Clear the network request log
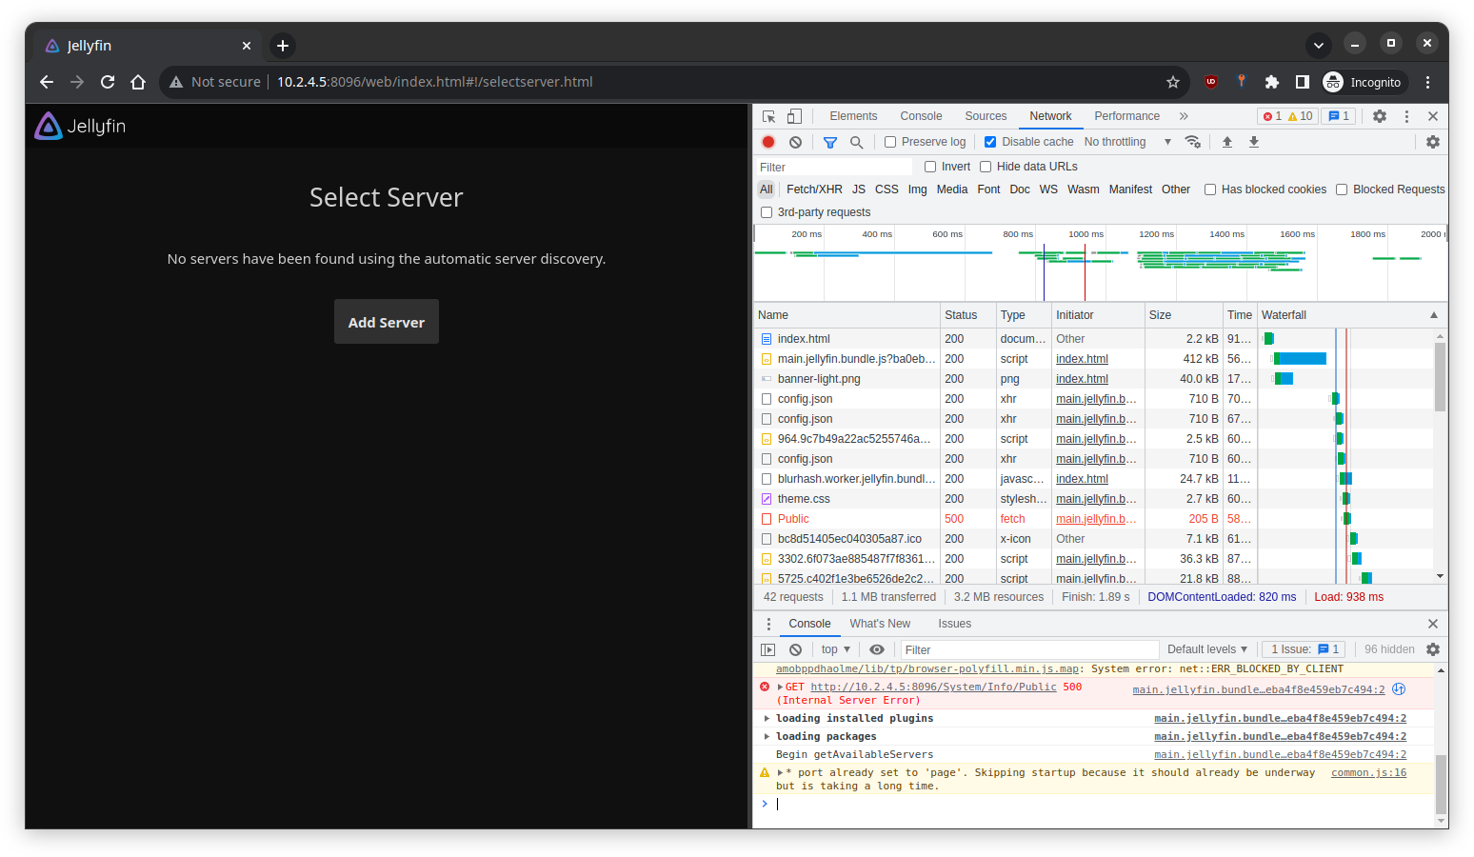 point(795,141)
